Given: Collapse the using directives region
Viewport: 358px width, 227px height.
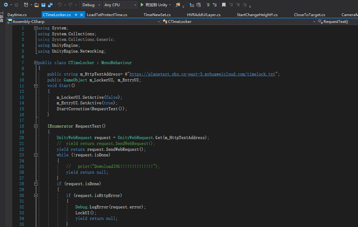Looking at the screenshot, I should (36, 28).
